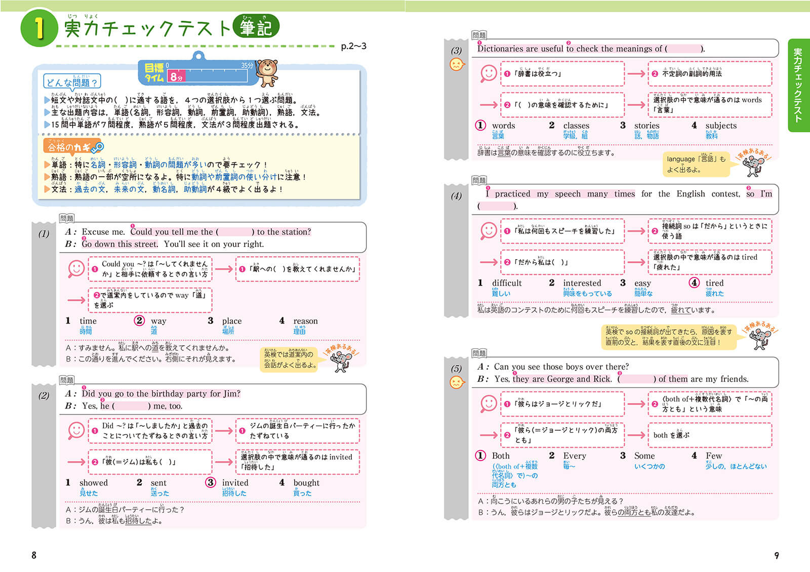Select answer option 'Some' in question (5)
810x572 pixels.
coord(644,456)
